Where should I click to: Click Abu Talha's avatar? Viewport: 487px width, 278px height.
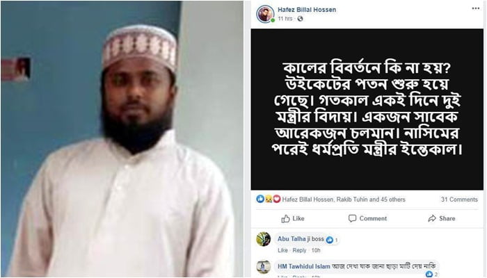point(264,239)
